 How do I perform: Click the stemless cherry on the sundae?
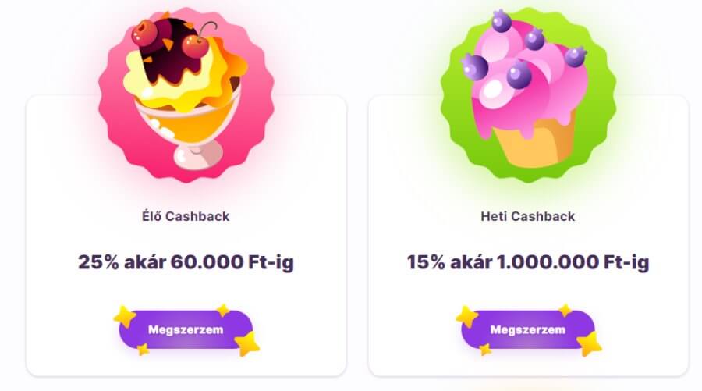pyautogui.click(x=144, y=32)
